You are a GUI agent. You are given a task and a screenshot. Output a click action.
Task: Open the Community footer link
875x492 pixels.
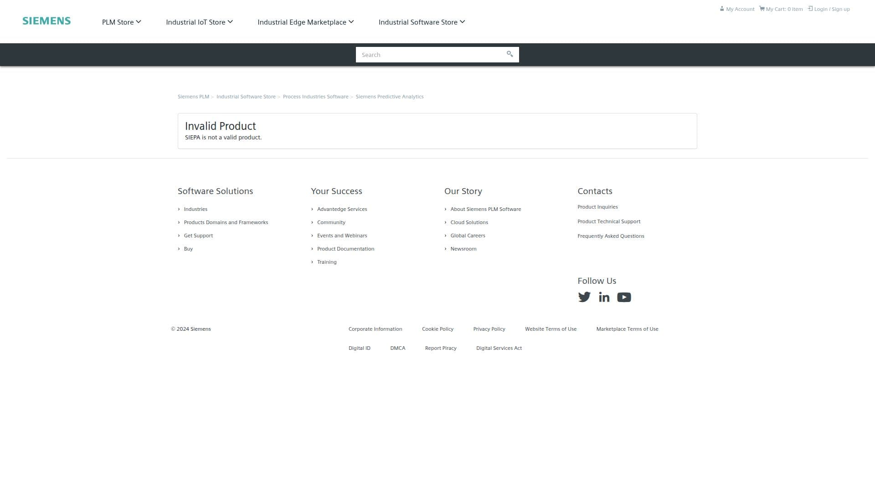(x=331, y=222)
